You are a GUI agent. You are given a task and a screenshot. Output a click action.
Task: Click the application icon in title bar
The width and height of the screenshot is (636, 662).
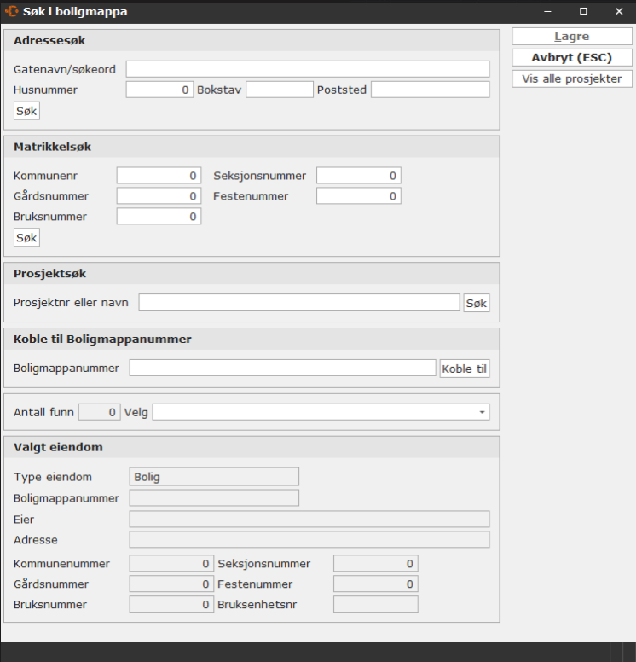[x=11, y=11]
